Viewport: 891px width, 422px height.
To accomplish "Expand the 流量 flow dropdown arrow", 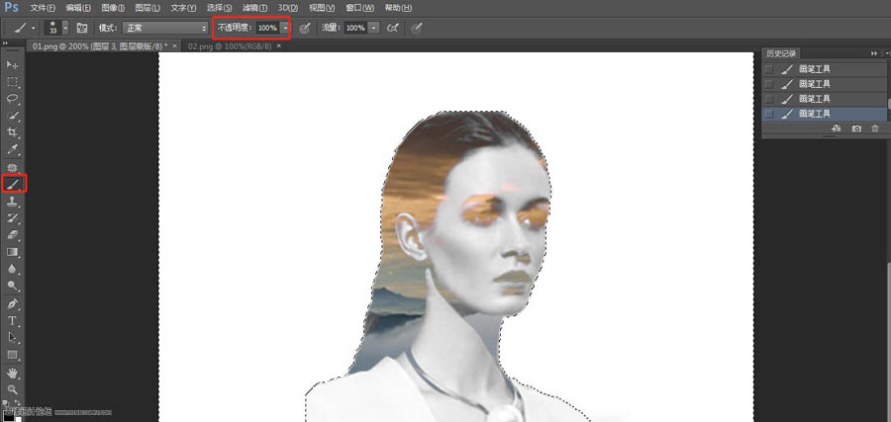I will point(373,28).
